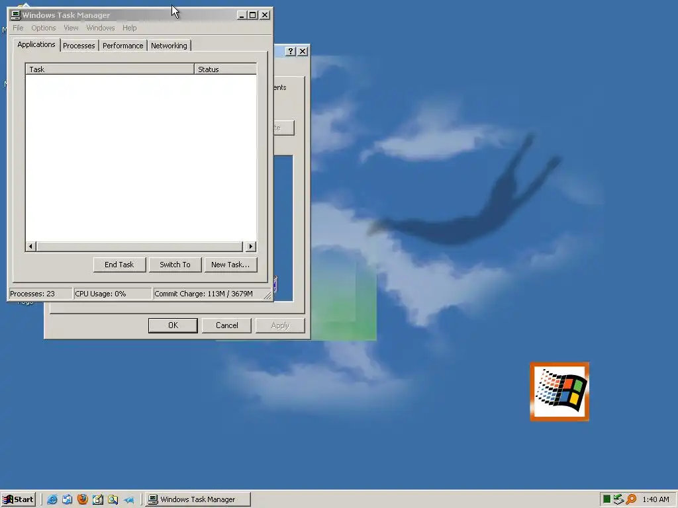The image size is (678, 508).
Task: Close the Windows Task Manager window
Action: 265,15
